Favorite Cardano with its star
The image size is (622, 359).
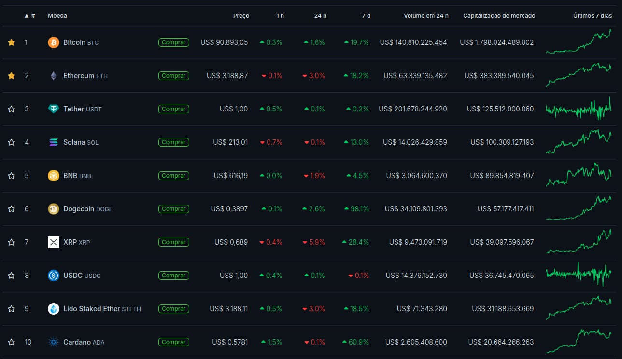(x=12, y=342)
